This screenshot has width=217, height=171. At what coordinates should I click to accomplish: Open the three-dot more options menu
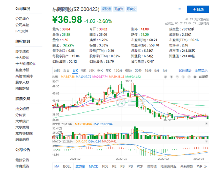click(x=179, y=9)
